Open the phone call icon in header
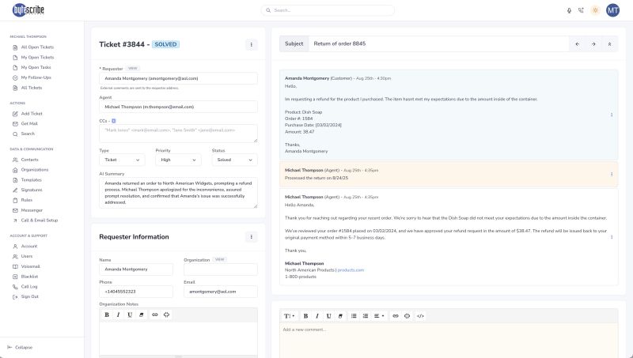The image size is (633, 358). (x=582, y=10)
